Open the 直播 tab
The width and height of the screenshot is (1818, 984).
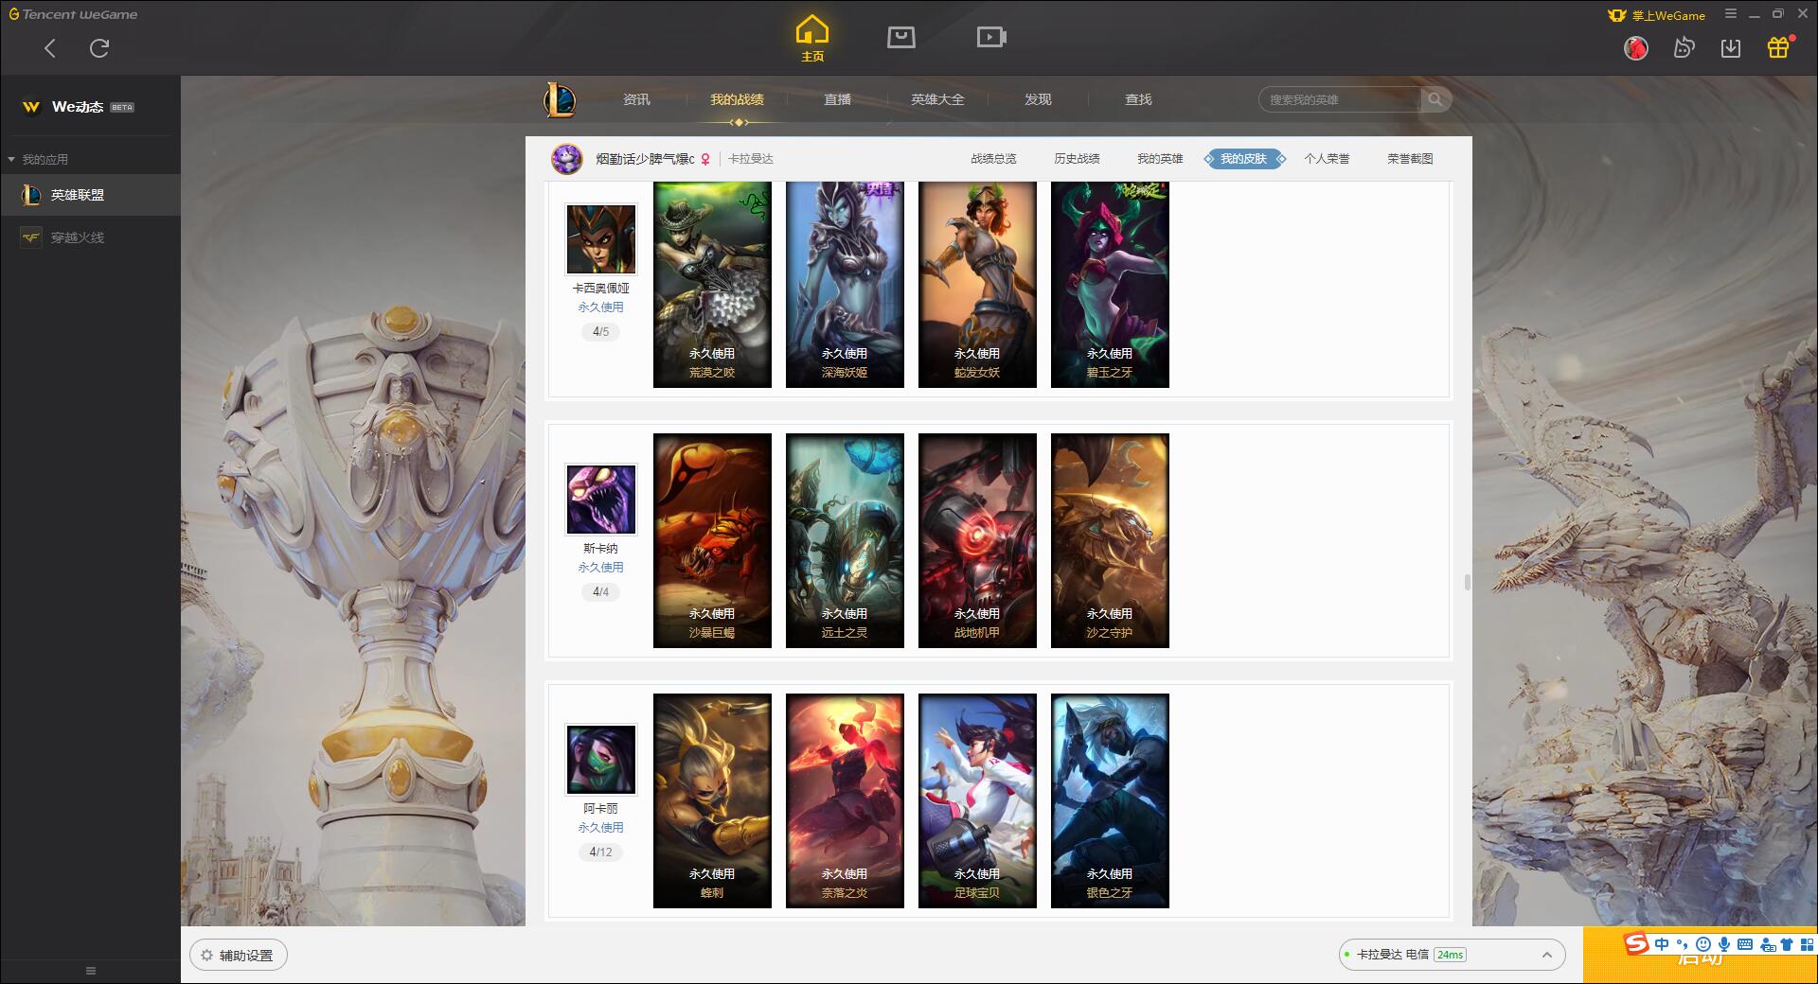(837, 99)
